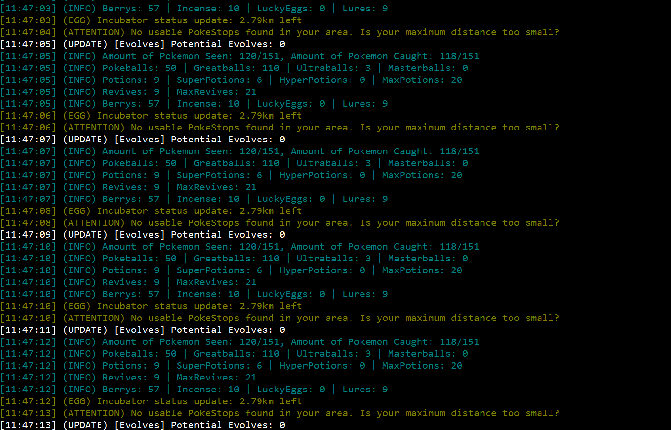
Task: Select the 11:47:06 EGG Incubator status line
Action: 151,116
